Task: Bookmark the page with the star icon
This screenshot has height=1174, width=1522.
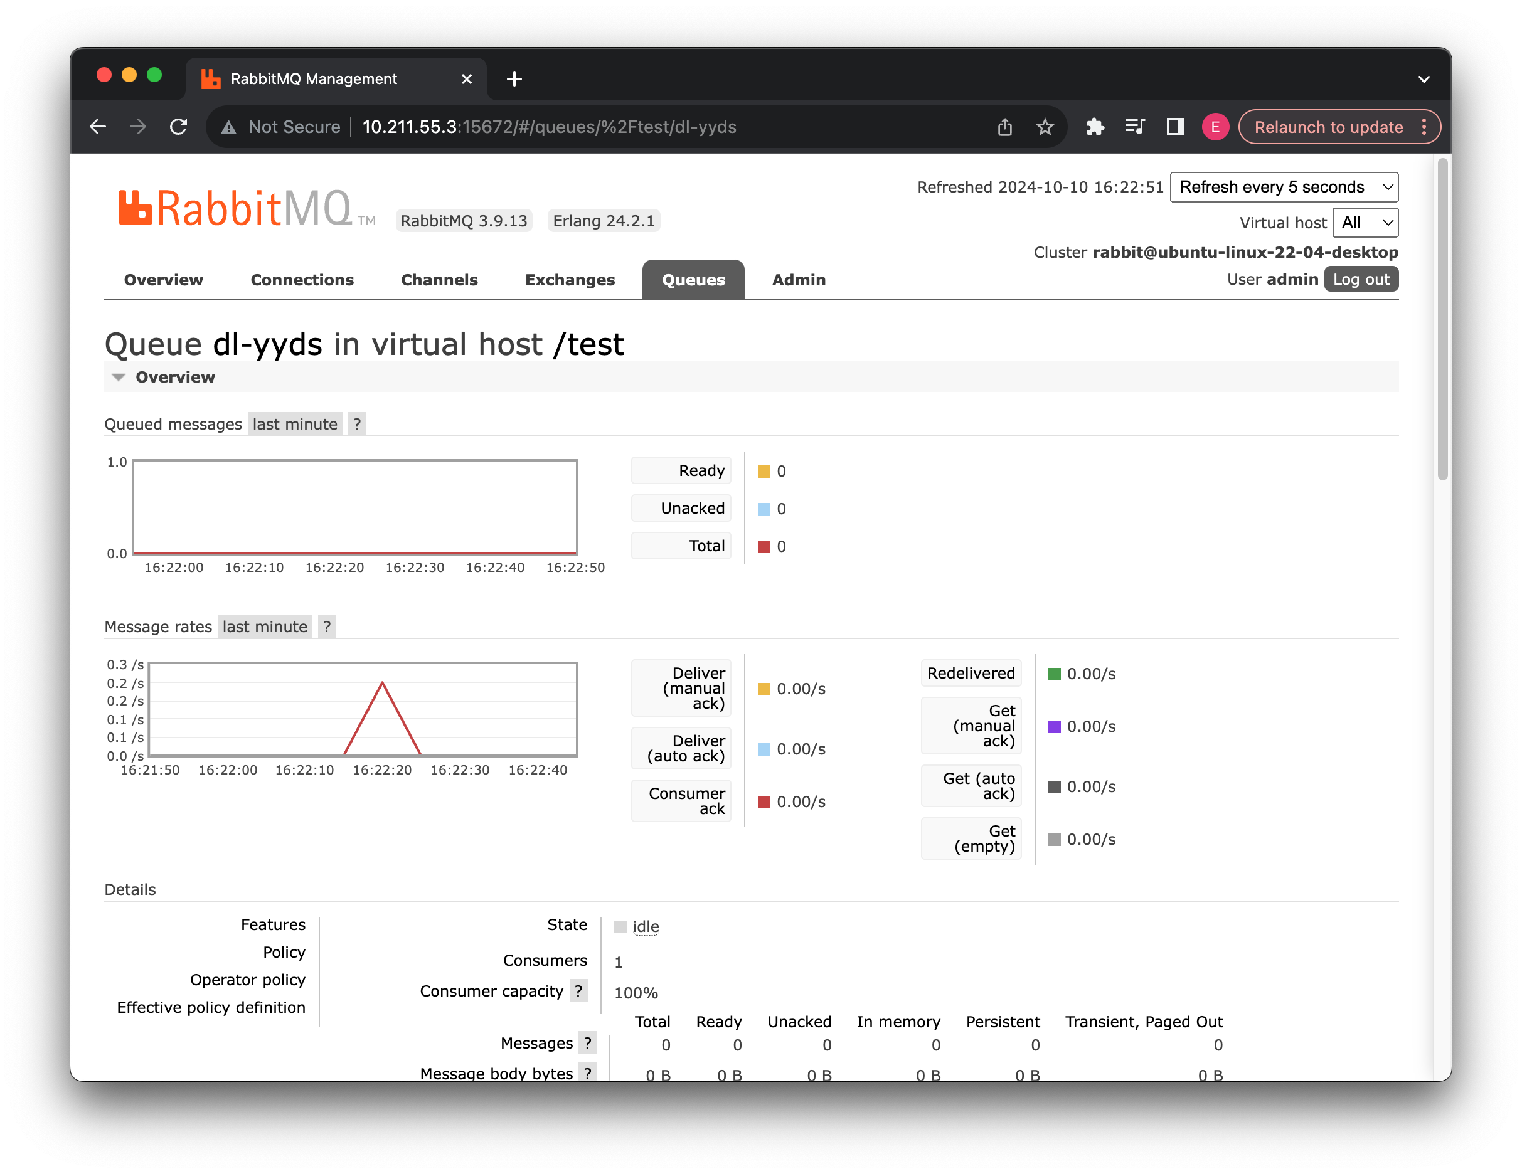Action: [1044, 127]
